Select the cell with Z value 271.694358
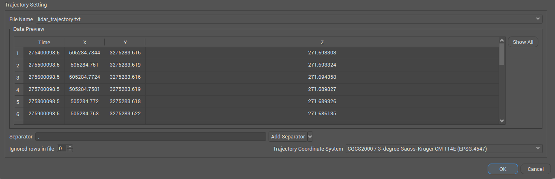The height and width of the screenshot is (179, 555). (x=322, y=77)
